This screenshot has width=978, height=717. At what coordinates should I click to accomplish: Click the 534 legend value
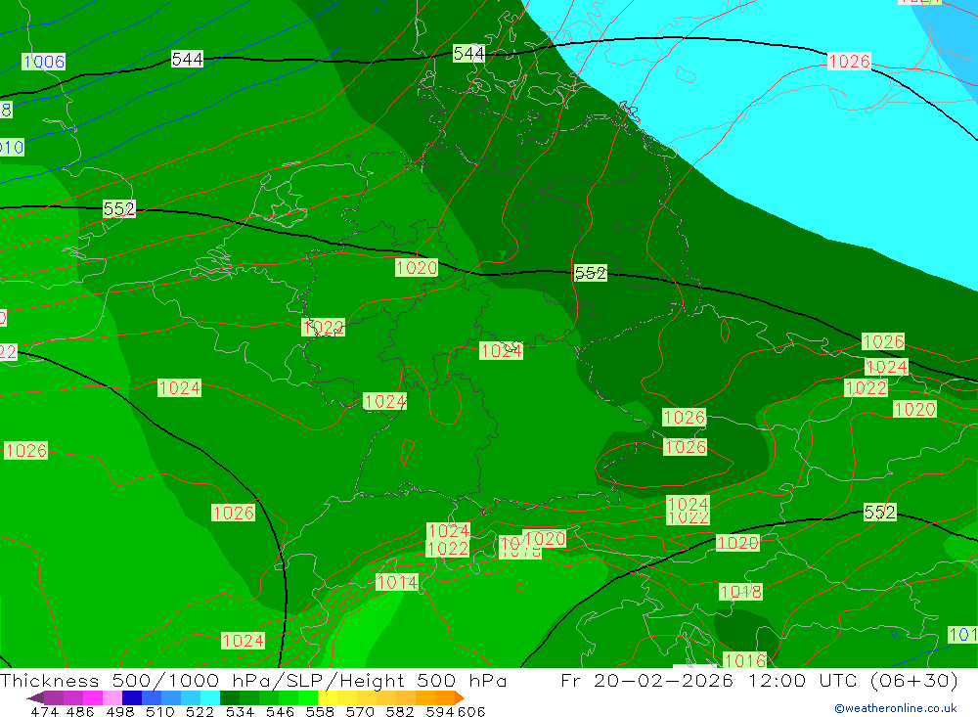click(x=240, y=712)
